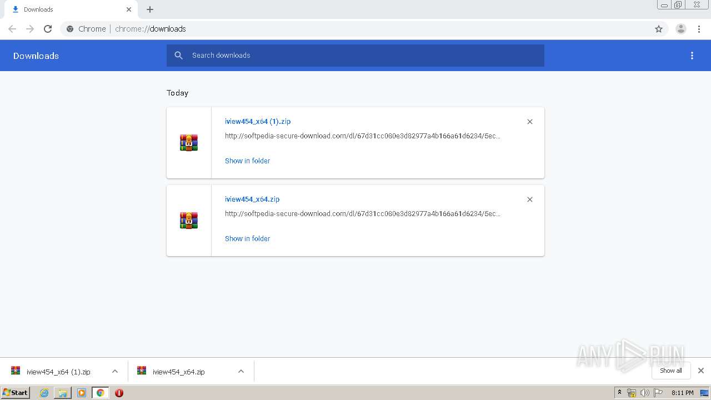The width and height of the screenshot is (711, 400).
Task: Select the Downloads browser tab
Action: click(70, 9)
